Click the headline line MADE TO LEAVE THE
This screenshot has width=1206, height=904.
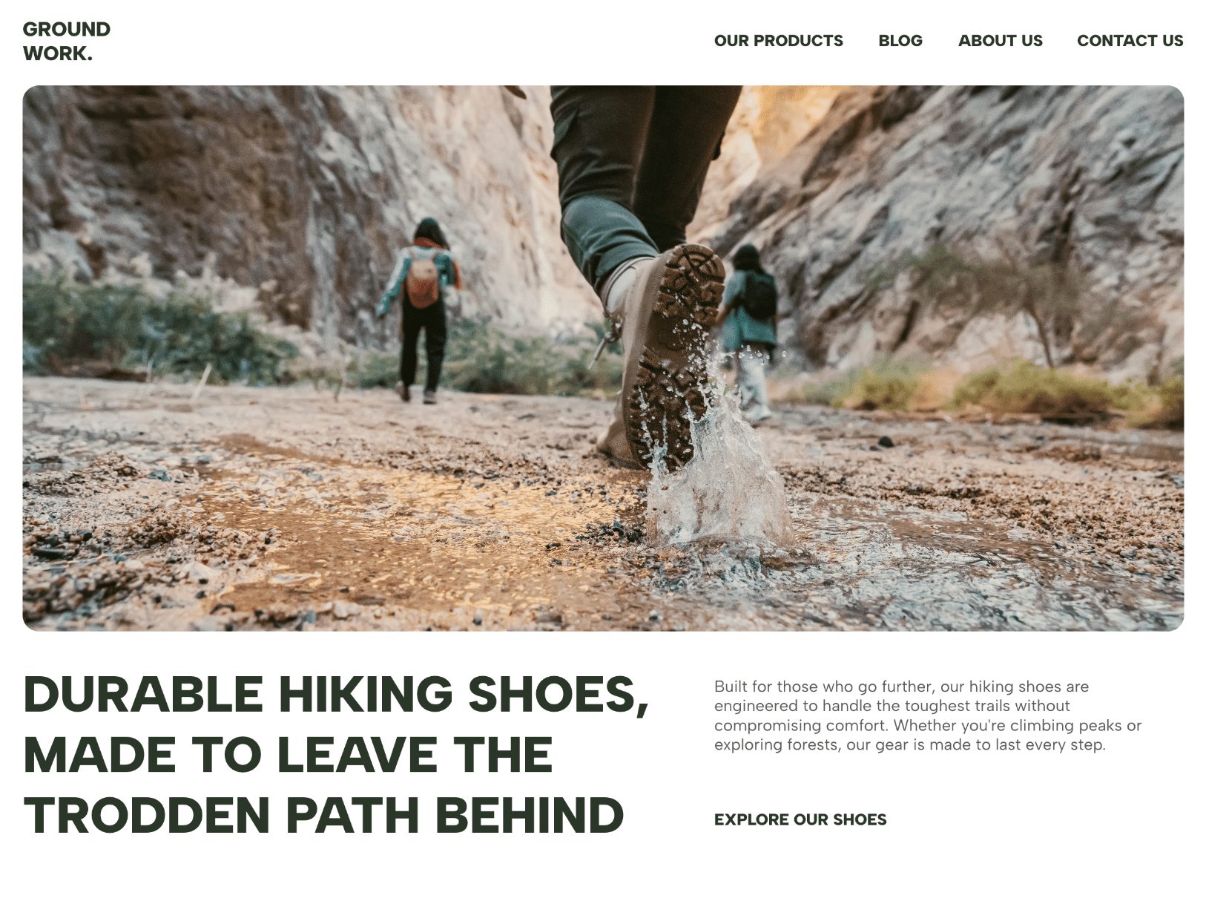click(x=288, y=754)
